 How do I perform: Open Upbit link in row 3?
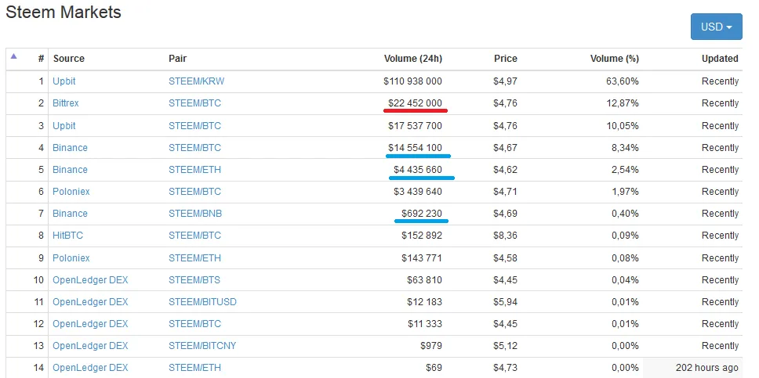click(64, 126)
